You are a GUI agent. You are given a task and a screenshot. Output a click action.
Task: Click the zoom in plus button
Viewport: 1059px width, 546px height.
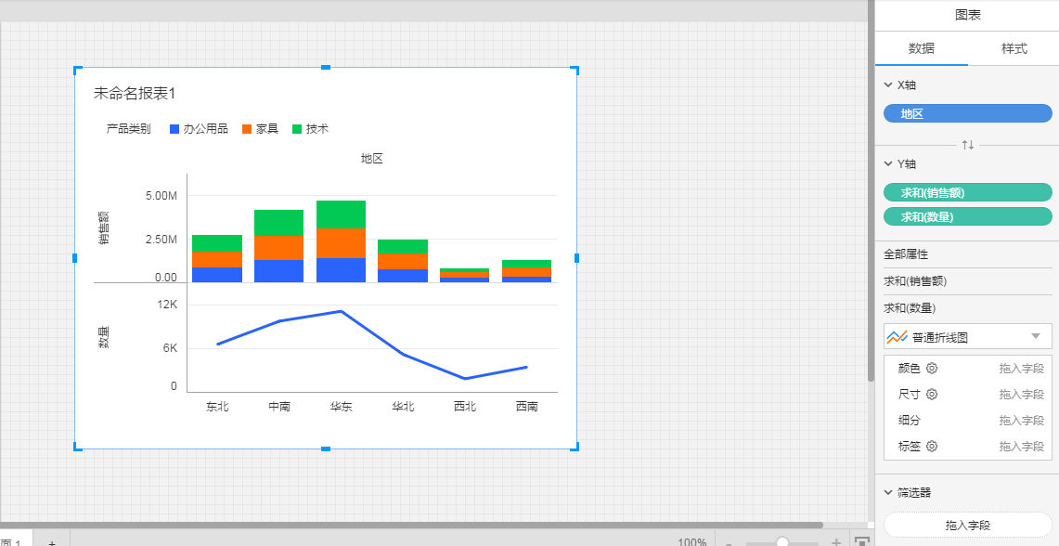click(836, 542)
